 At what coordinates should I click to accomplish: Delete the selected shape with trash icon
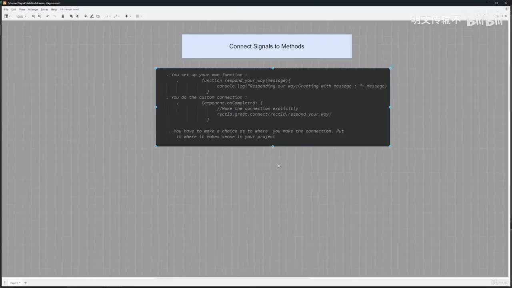63,16
